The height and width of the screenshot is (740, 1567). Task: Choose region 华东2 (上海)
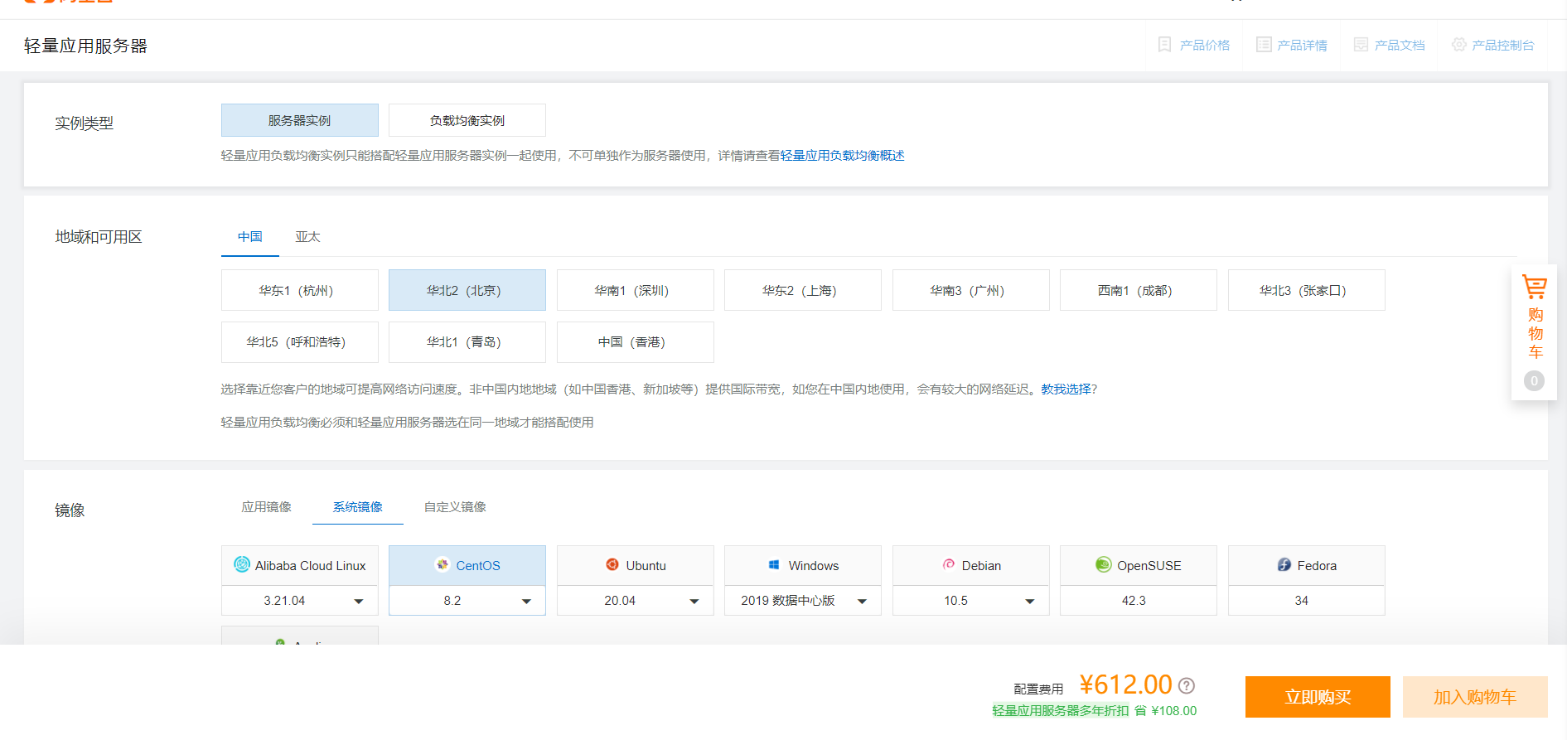point(803,290)
